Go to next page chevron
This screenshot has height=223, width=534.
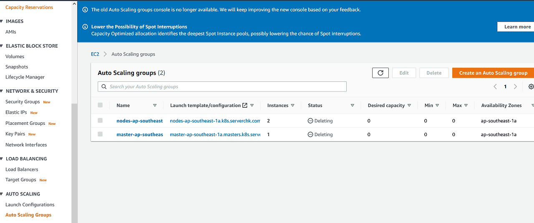point(516,86)
